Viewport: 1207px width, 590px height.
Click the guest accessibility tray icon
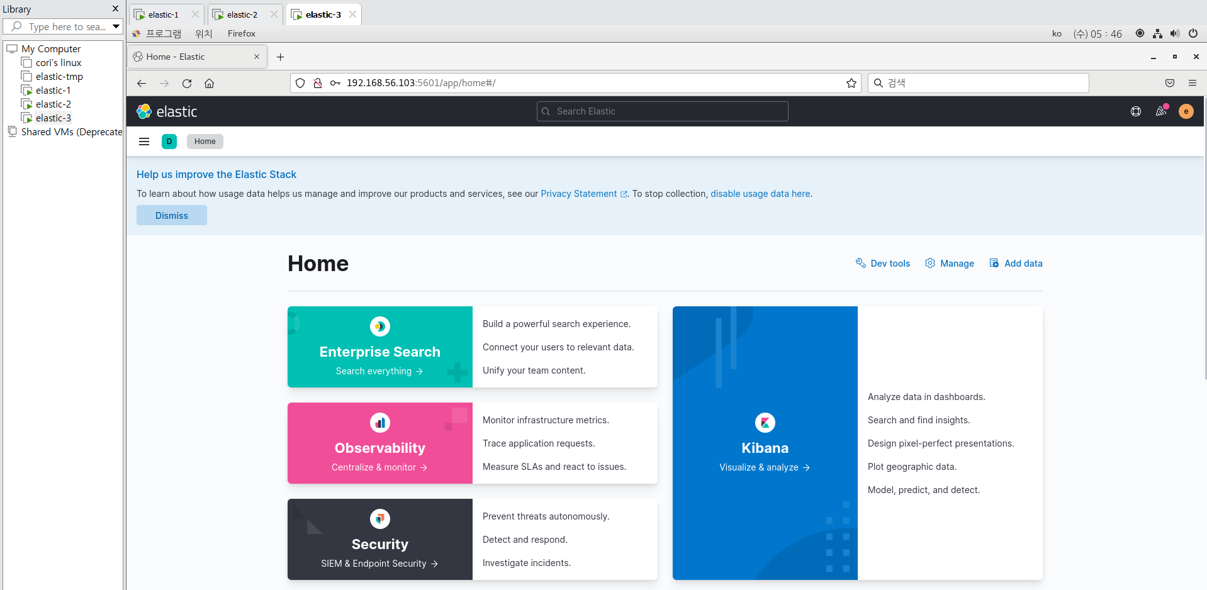click(x=1140, y=33)
